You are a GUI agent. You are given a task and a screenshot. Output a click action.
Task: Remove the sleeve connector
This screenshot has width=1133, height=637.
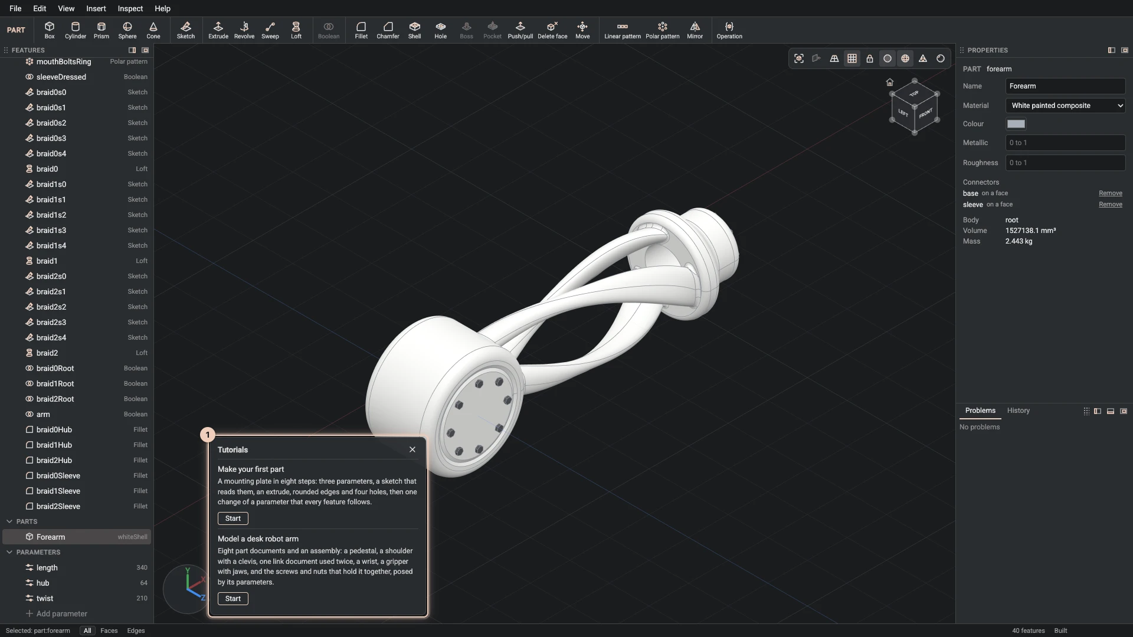click(x=1110, y=205)
